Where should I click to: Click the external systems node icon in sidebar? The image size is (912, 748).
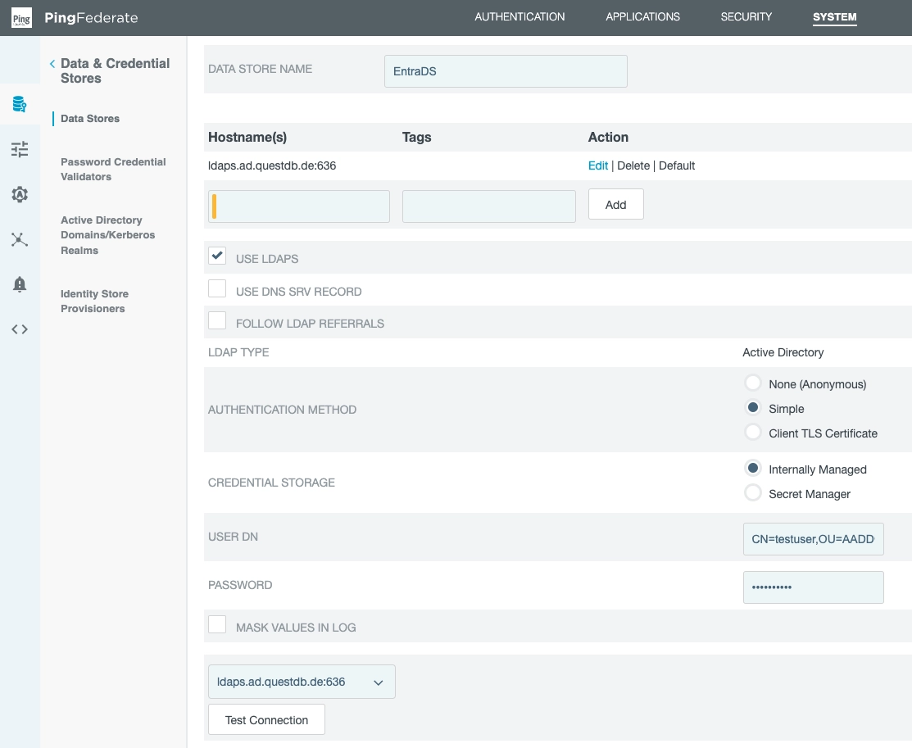tap(20, 239)
